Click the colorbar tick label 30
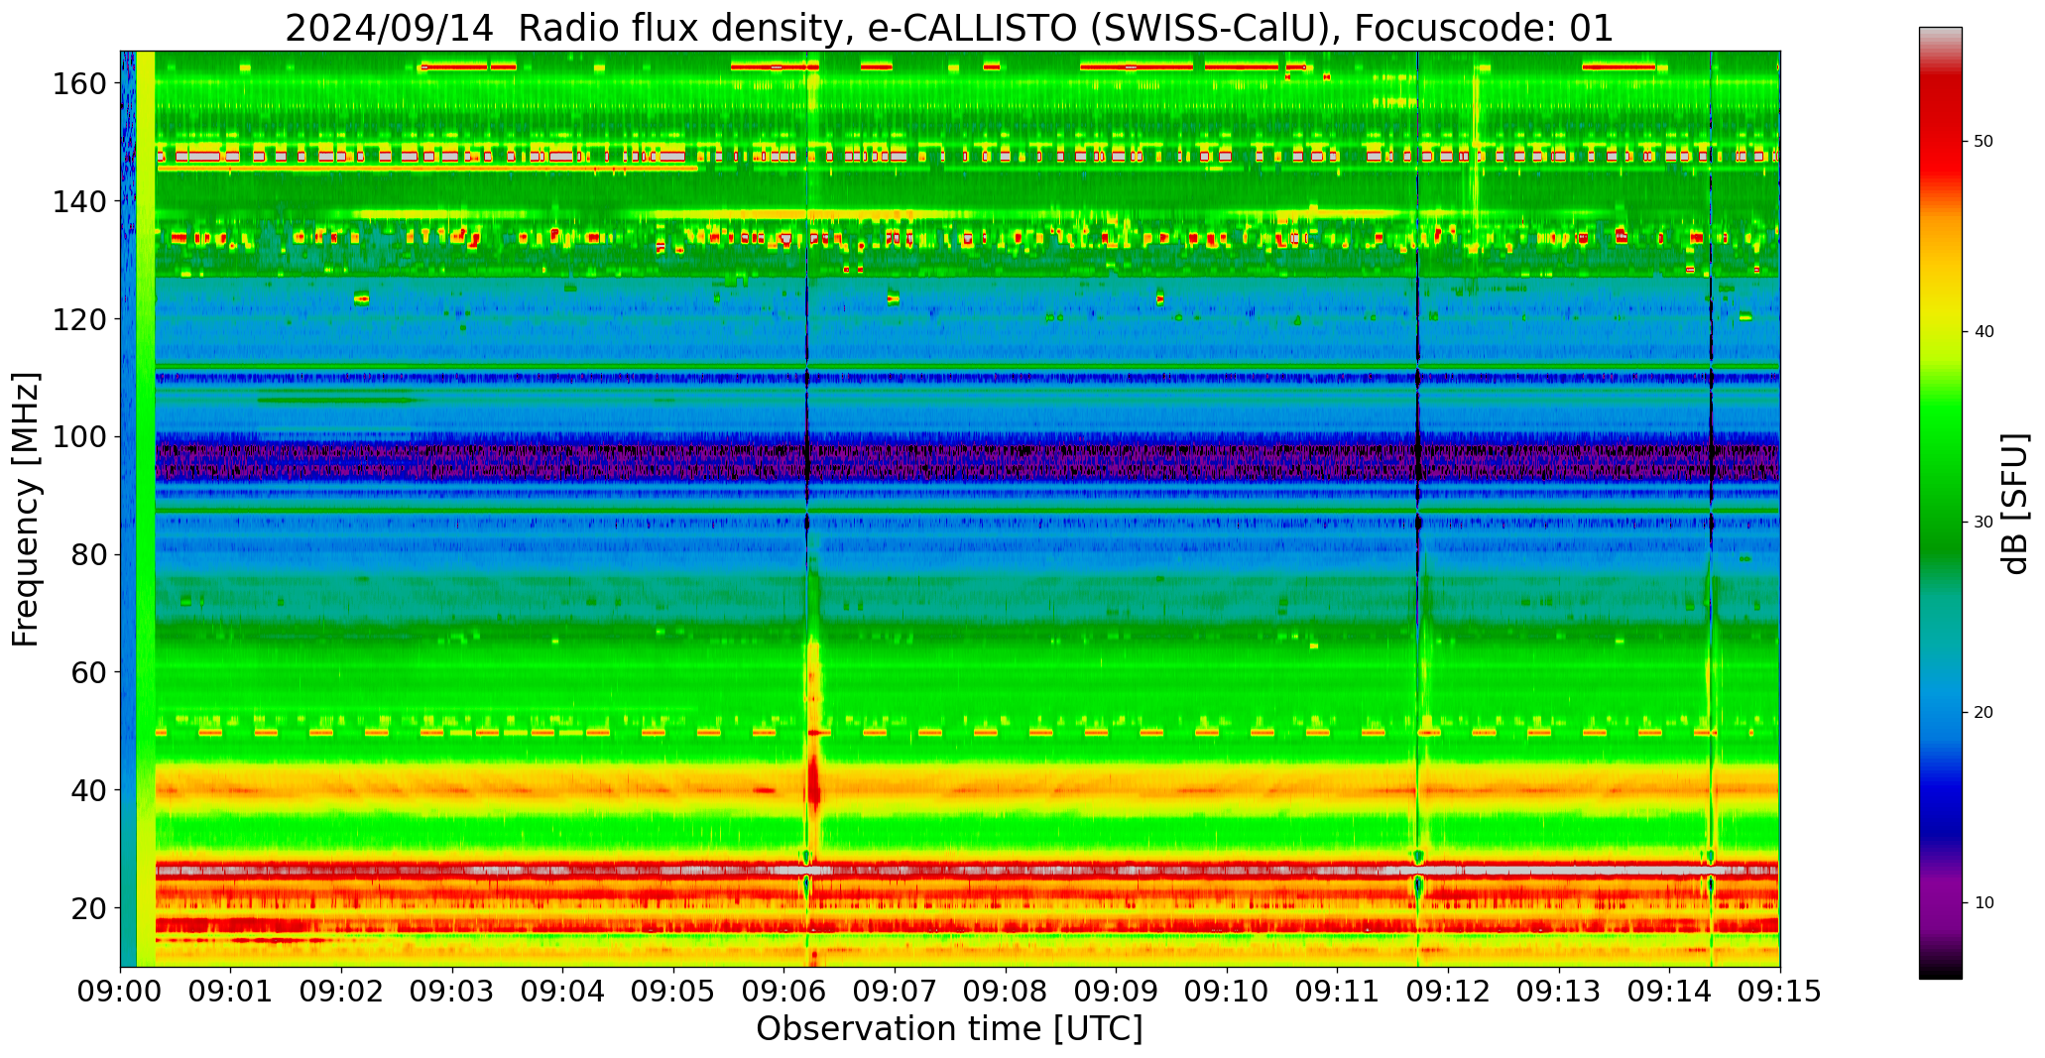The width and height of the screenshot is (2045, 1058). point(1985,522)
